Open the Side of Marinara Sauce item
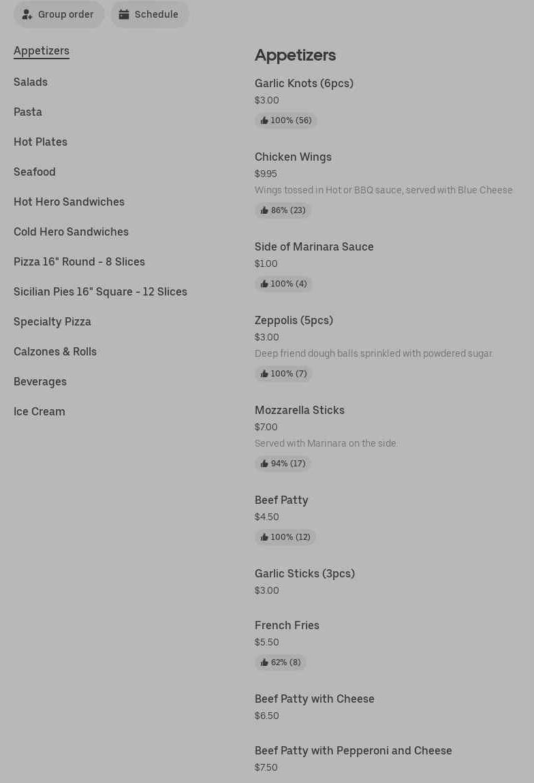Screen dimensions: 534x783 (314, 246)
